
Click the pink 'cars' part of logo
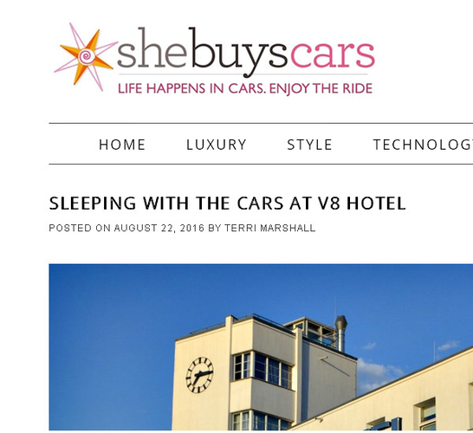(x=333, y=55)
